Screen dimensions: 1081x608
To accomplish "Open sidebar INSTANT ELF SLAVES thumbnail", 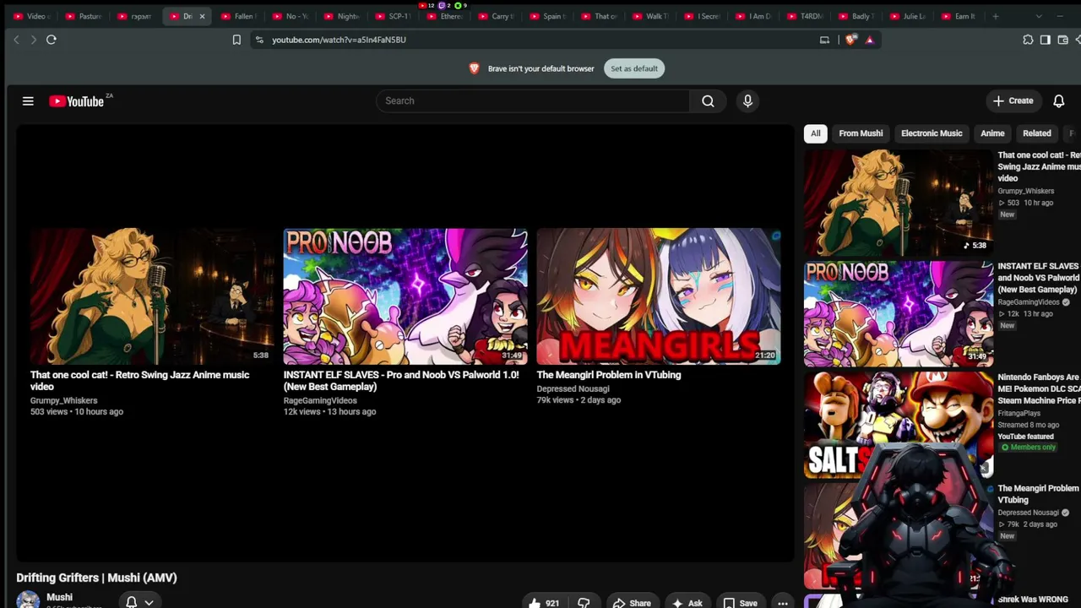I will 899,314.
